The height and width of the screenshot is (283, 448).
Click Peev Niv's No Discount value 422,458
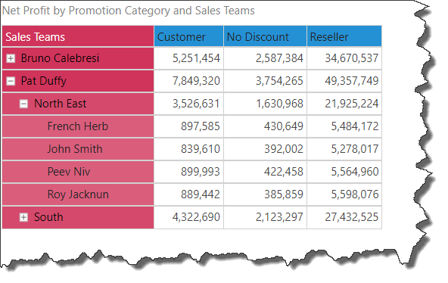[284, 172]
